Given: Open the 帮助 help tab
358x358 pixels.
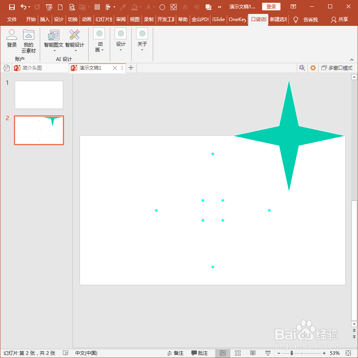Looking at the screenshot, I should coord(183,19).
